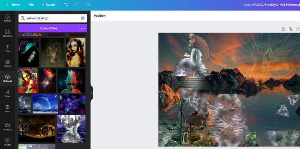Open the Apps panel
The image size is (300, 149).
[x=7, y=109]
